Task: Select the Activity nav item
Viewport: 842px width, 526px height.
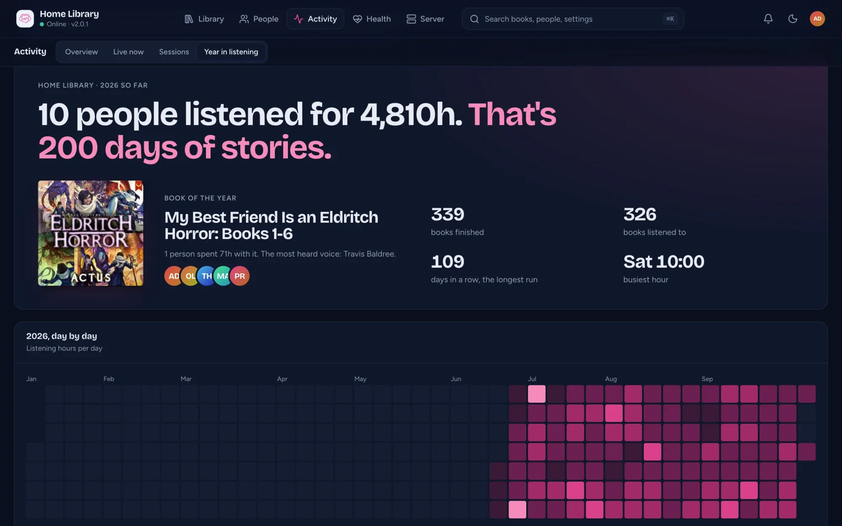Action: [315, 19]
